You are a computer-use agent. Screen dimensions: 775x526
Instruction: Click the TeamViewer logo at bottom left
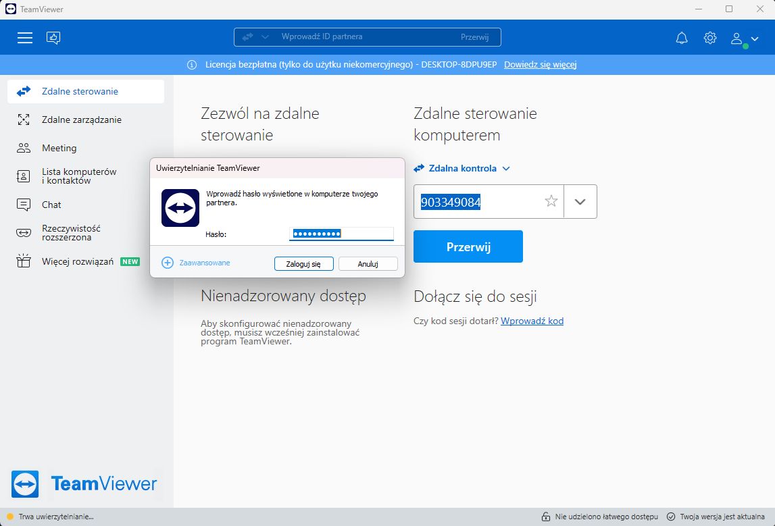[x=84, y=484]
